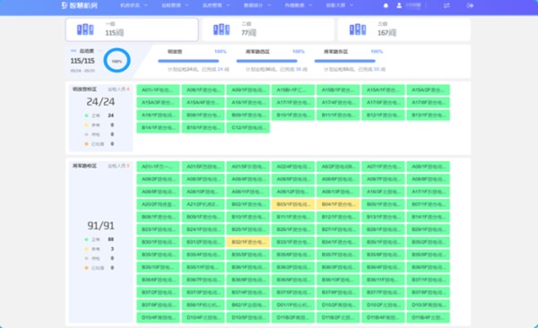Expand the first navigation menu dropdown after the logo
The image size is (538, 328).
(145, 5)
